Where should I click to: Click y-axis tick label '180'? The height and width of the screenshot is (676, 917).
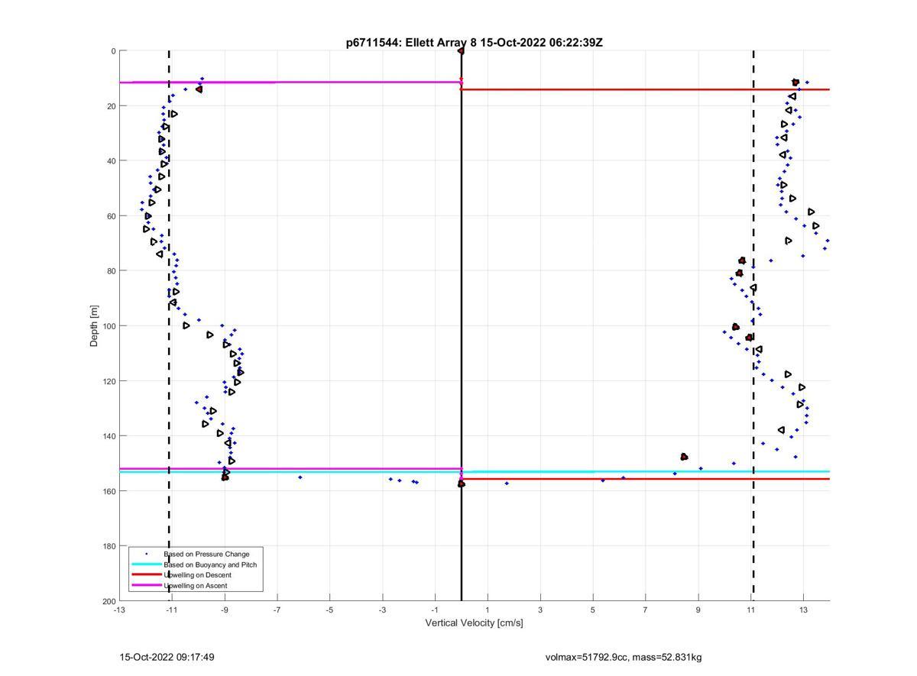coord(109,546)
